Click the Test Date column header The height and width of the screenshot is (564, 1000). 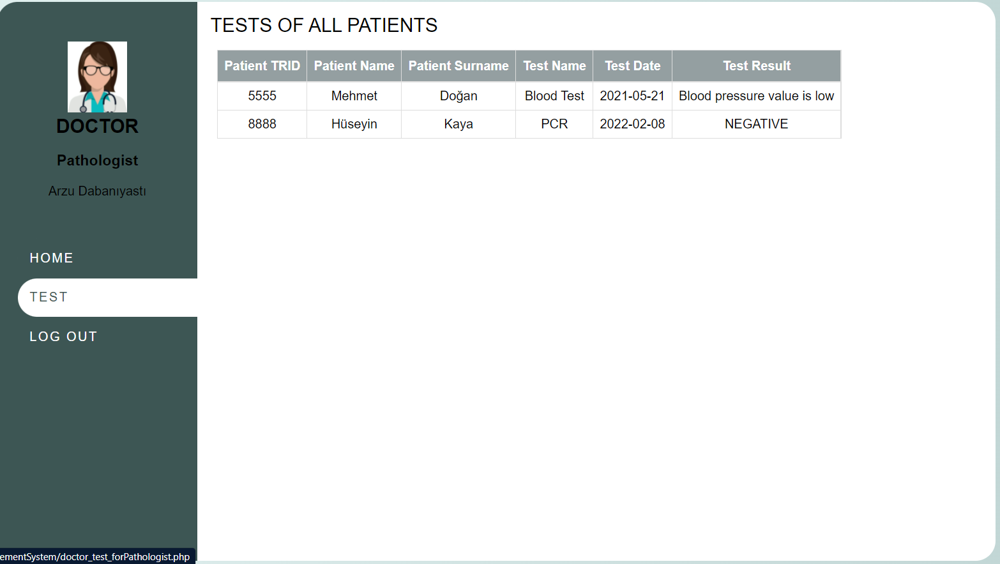(x=632, y=66)
